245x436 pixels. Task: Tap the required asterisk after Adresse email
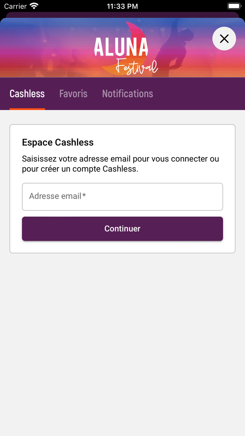(x=84, y=196)
